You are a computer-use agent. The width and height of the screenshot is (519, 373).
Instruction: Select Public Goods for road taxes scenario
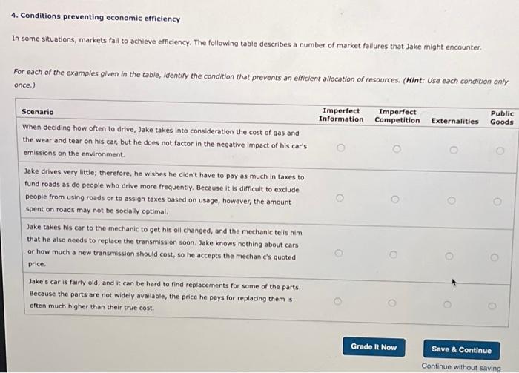497,202
